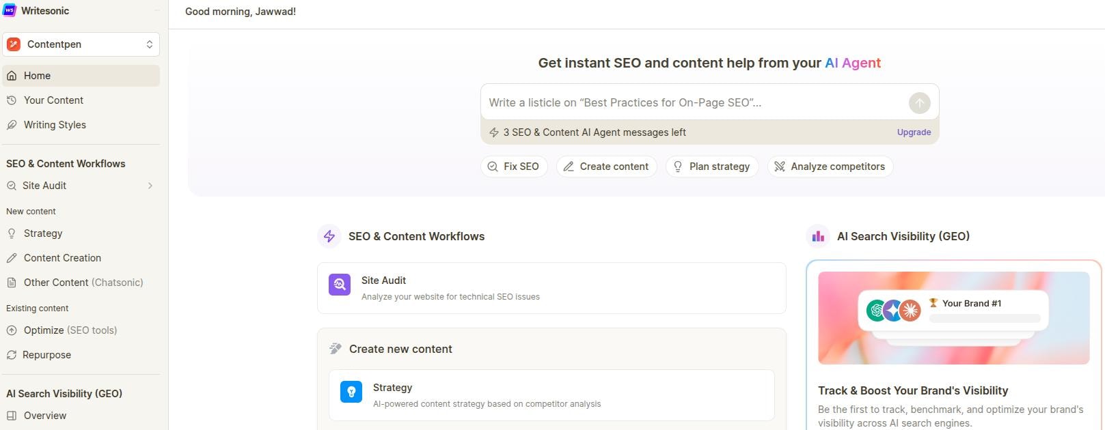Expand the Site Audit sidebar chevron

click(150, 186)
